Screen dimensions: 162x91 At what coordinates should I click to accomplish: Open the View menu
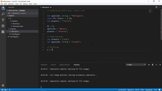pyautogui.click(x=17, y=4)
